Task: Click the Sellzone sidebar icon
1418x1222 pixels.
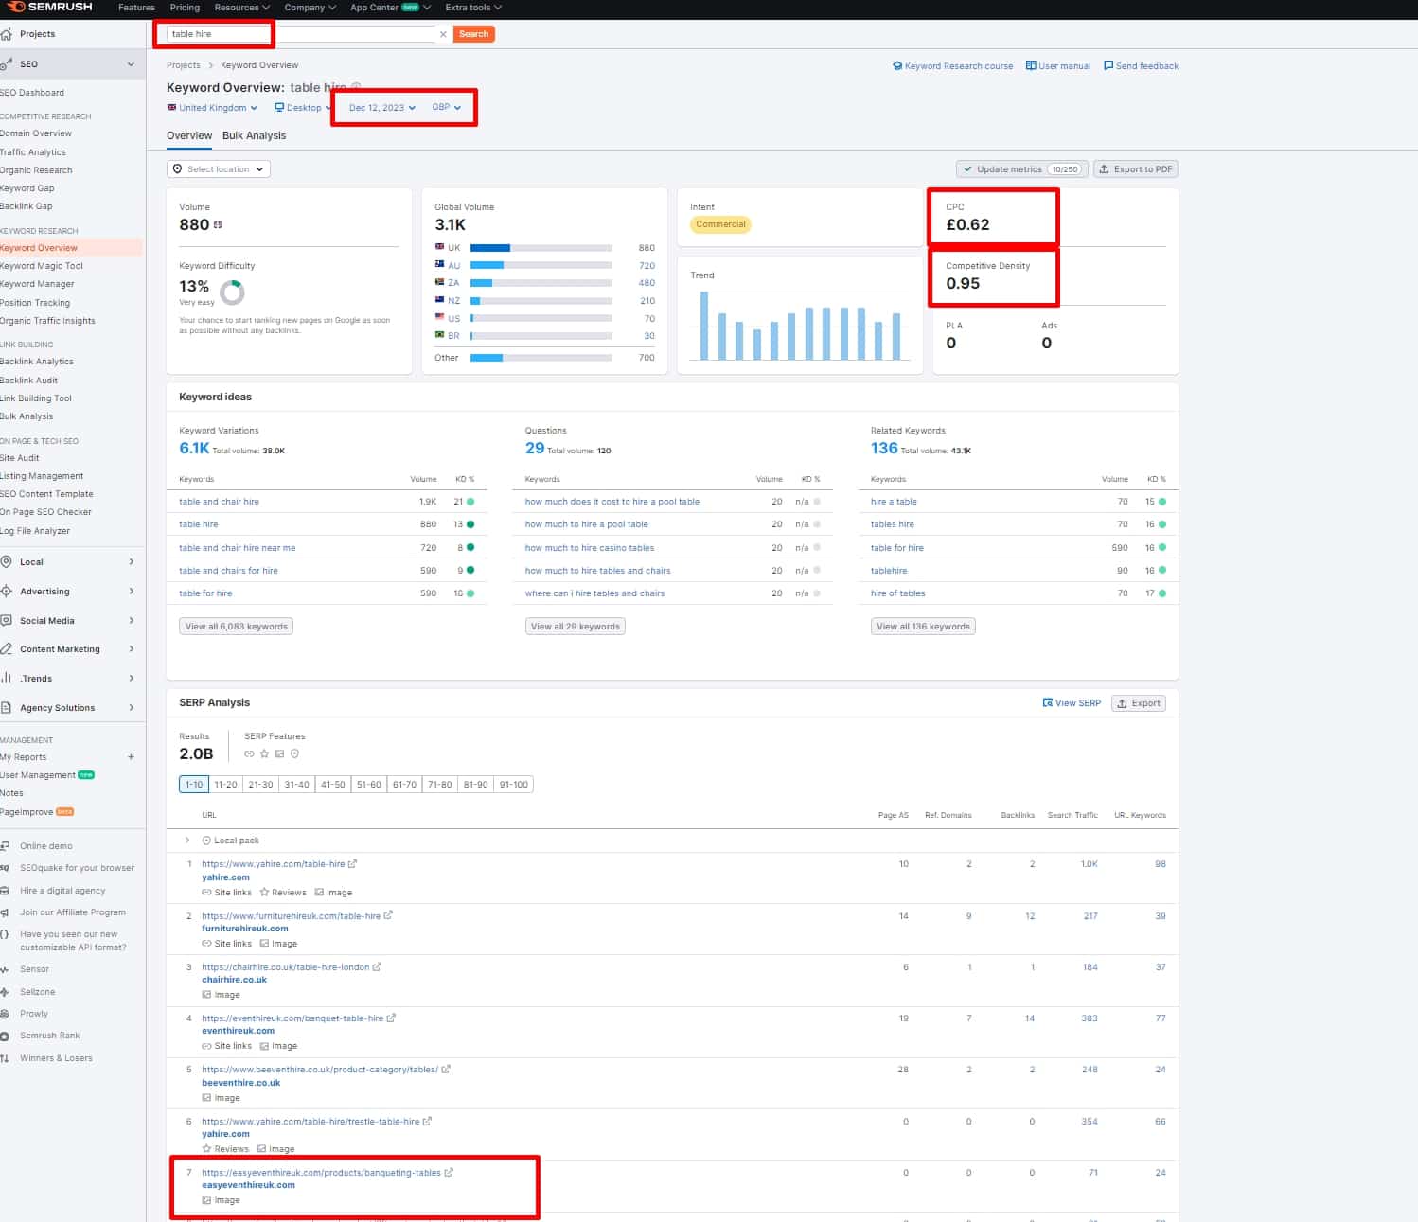Action: [x=5, y=992]
